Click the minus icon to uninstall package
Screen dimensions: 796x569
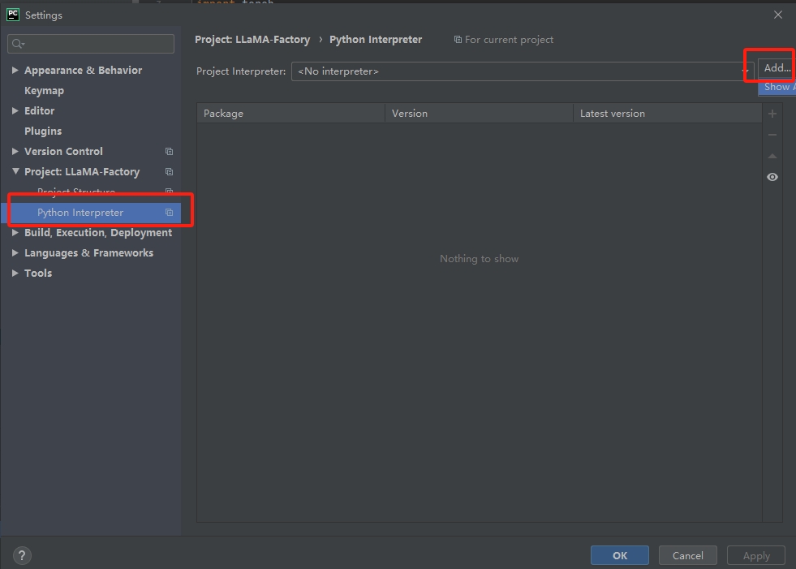(x=772, y=135)
